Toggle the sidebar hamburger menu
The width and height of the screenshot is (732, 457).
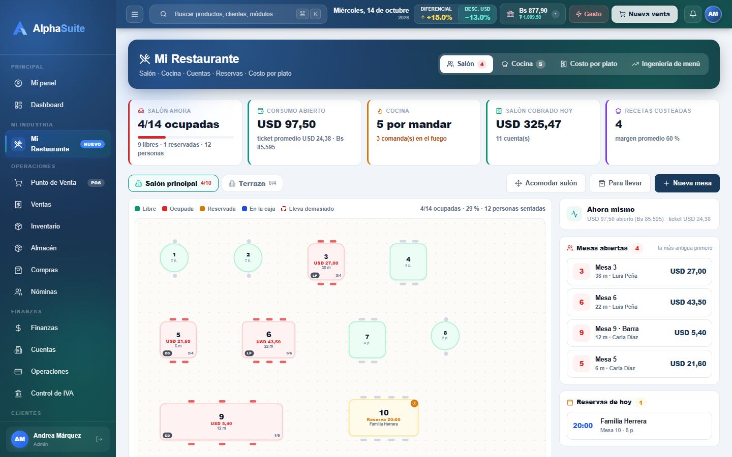tap(135, 14)
